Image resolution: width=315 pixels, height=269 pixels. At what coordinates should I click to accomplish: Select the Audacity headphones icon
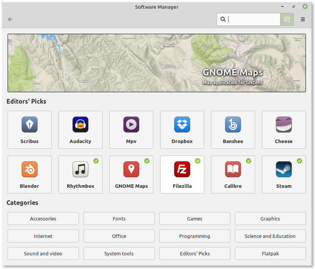click(80, 125)
